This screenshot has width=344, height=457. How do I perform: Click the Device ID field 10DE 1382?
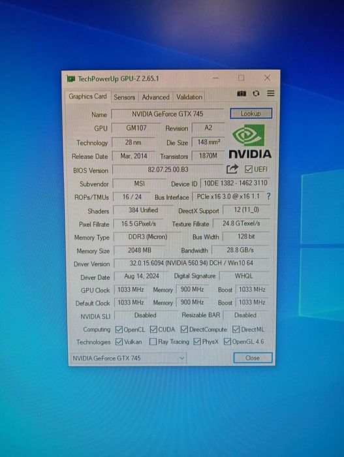(235, 183)
